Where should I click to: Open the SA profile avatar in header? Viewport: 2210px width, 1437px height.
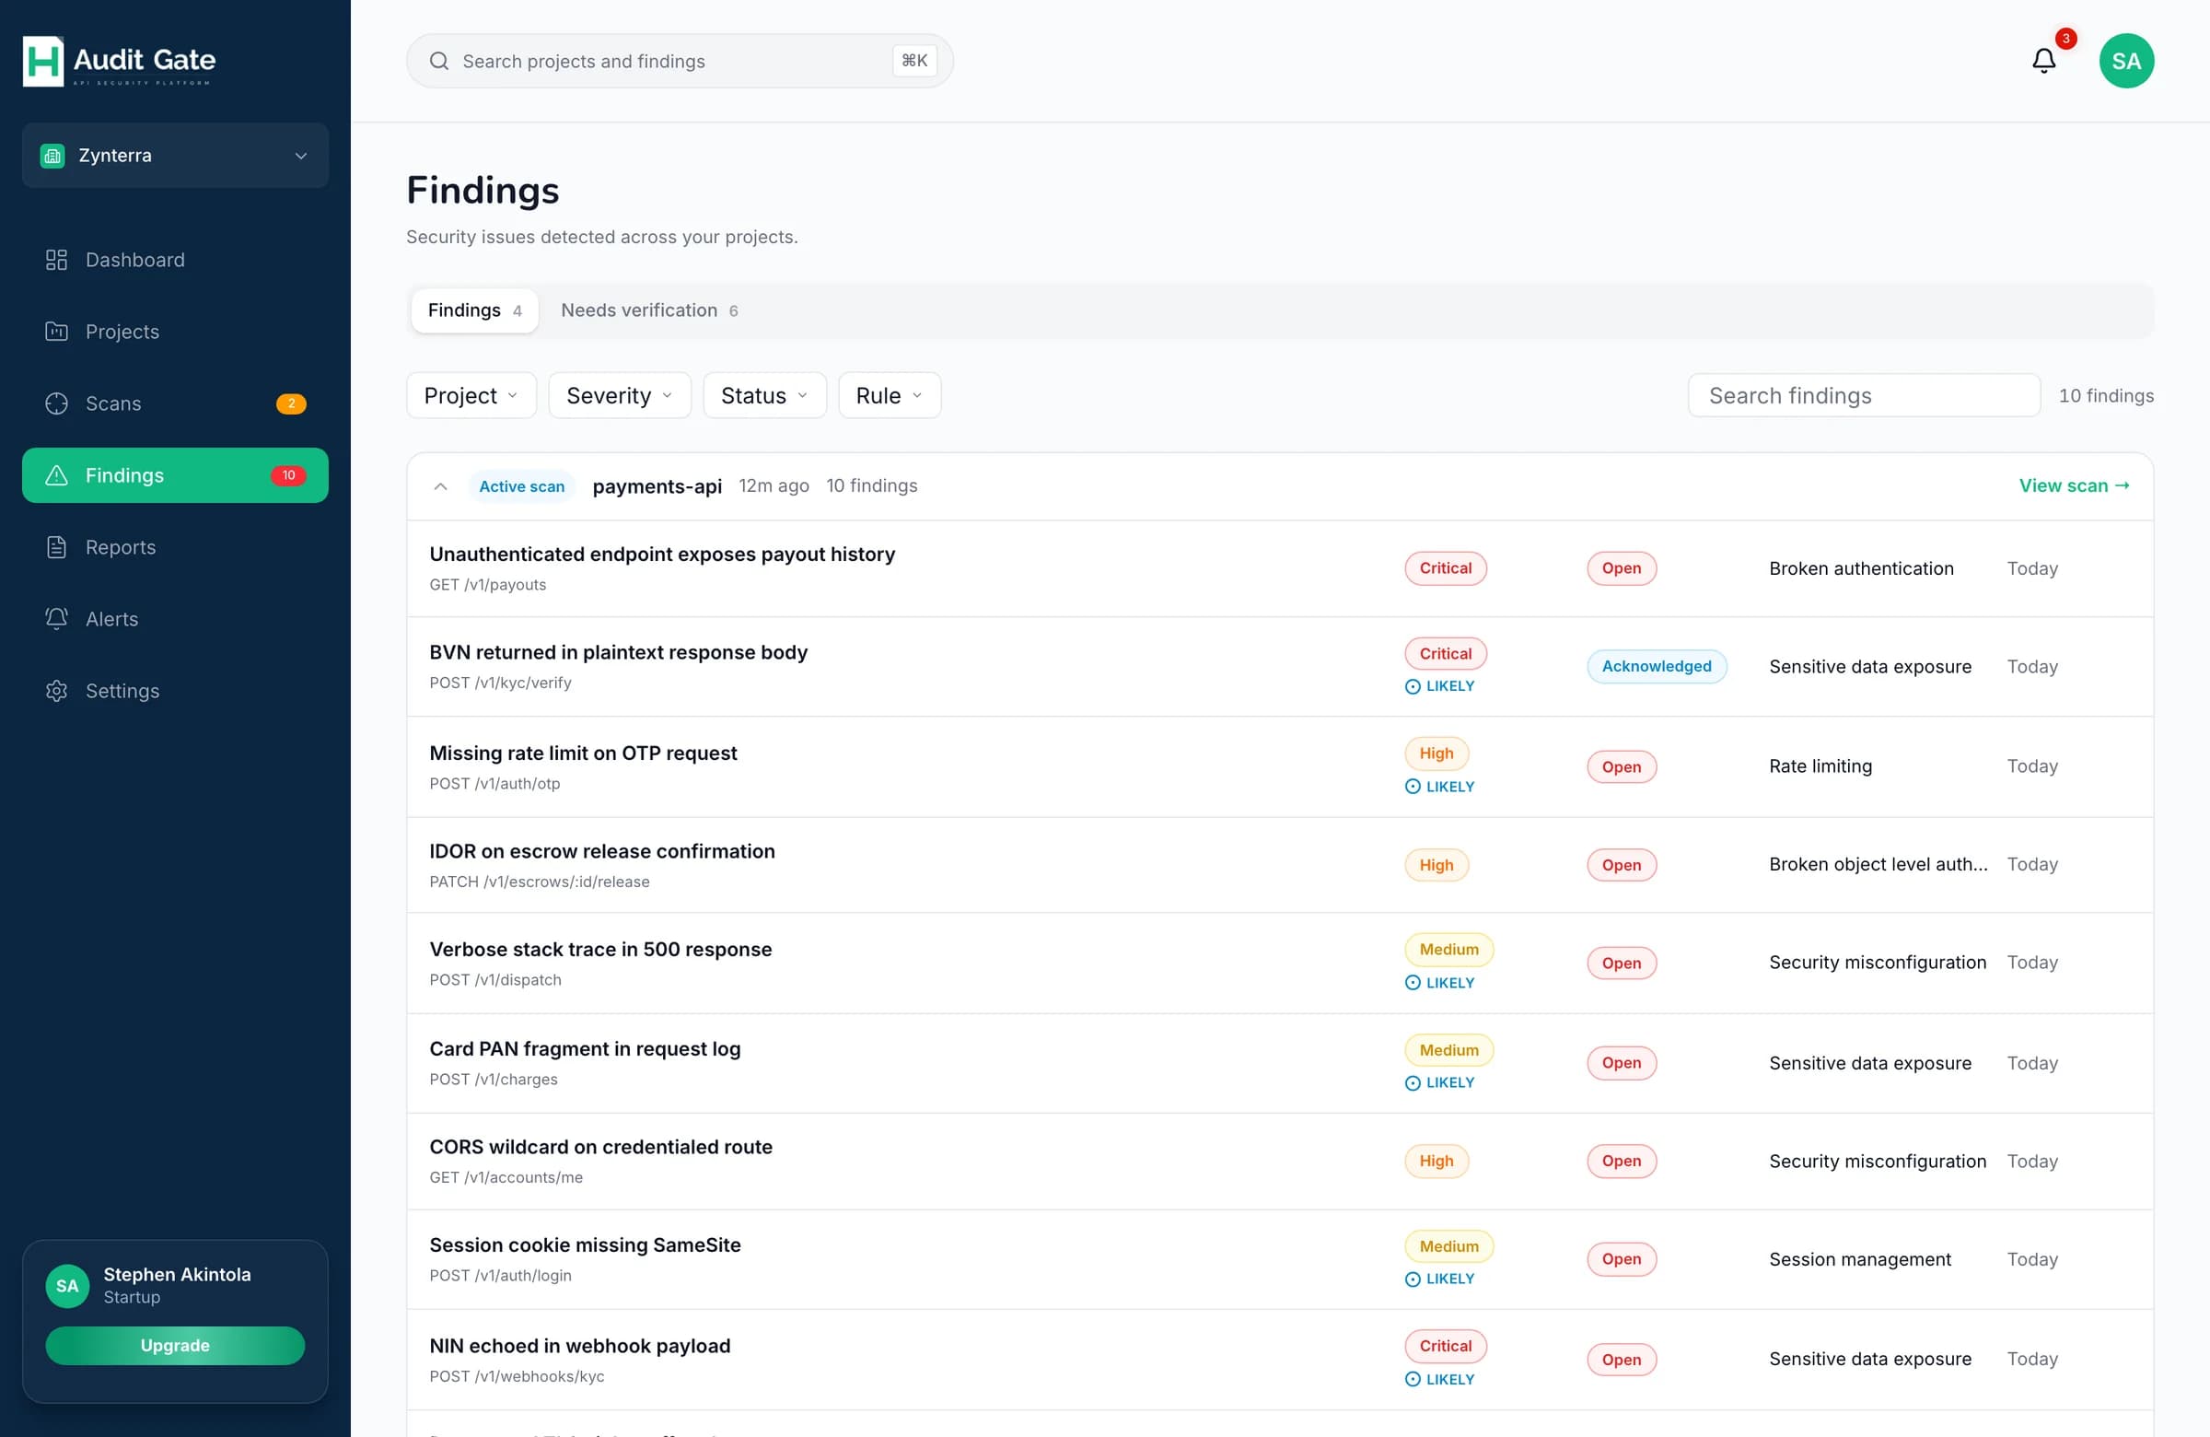2126,61
